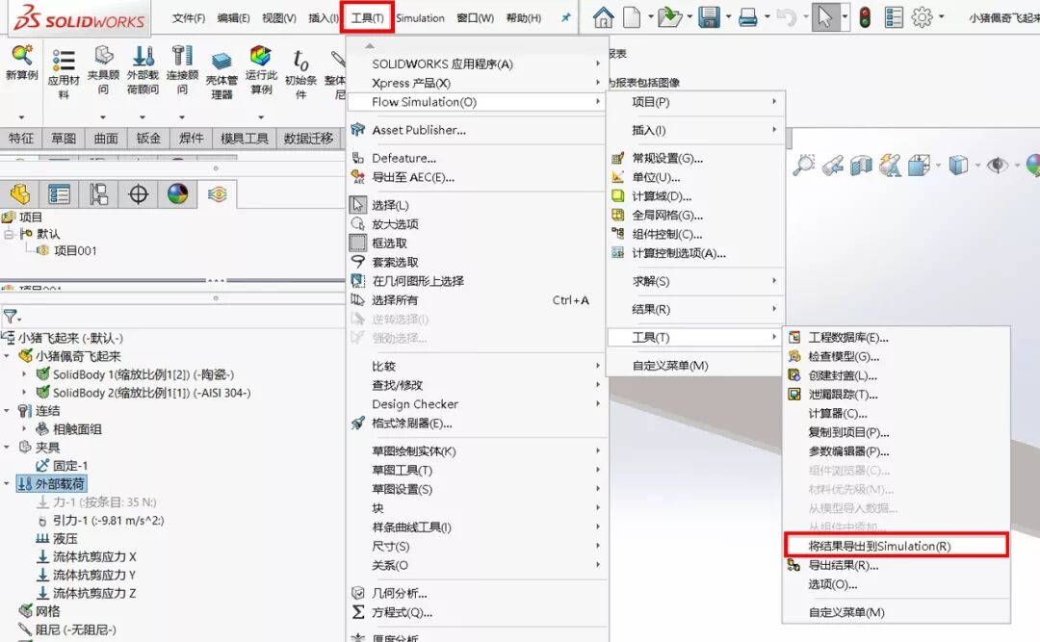Click the Print icon
Image resolution: width=1040 pixels, height=642 pixels.
748,17
